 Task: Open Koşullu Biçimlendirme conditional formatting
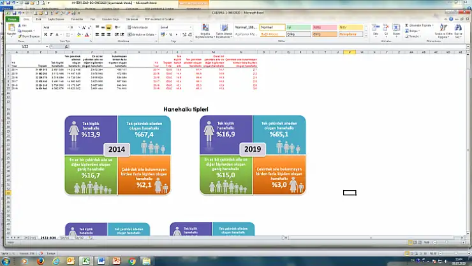205,30
